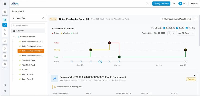This screenshot has width=200, height=96.
Task: Open the Analysis sidebar icon
Action: click(5, 41)
